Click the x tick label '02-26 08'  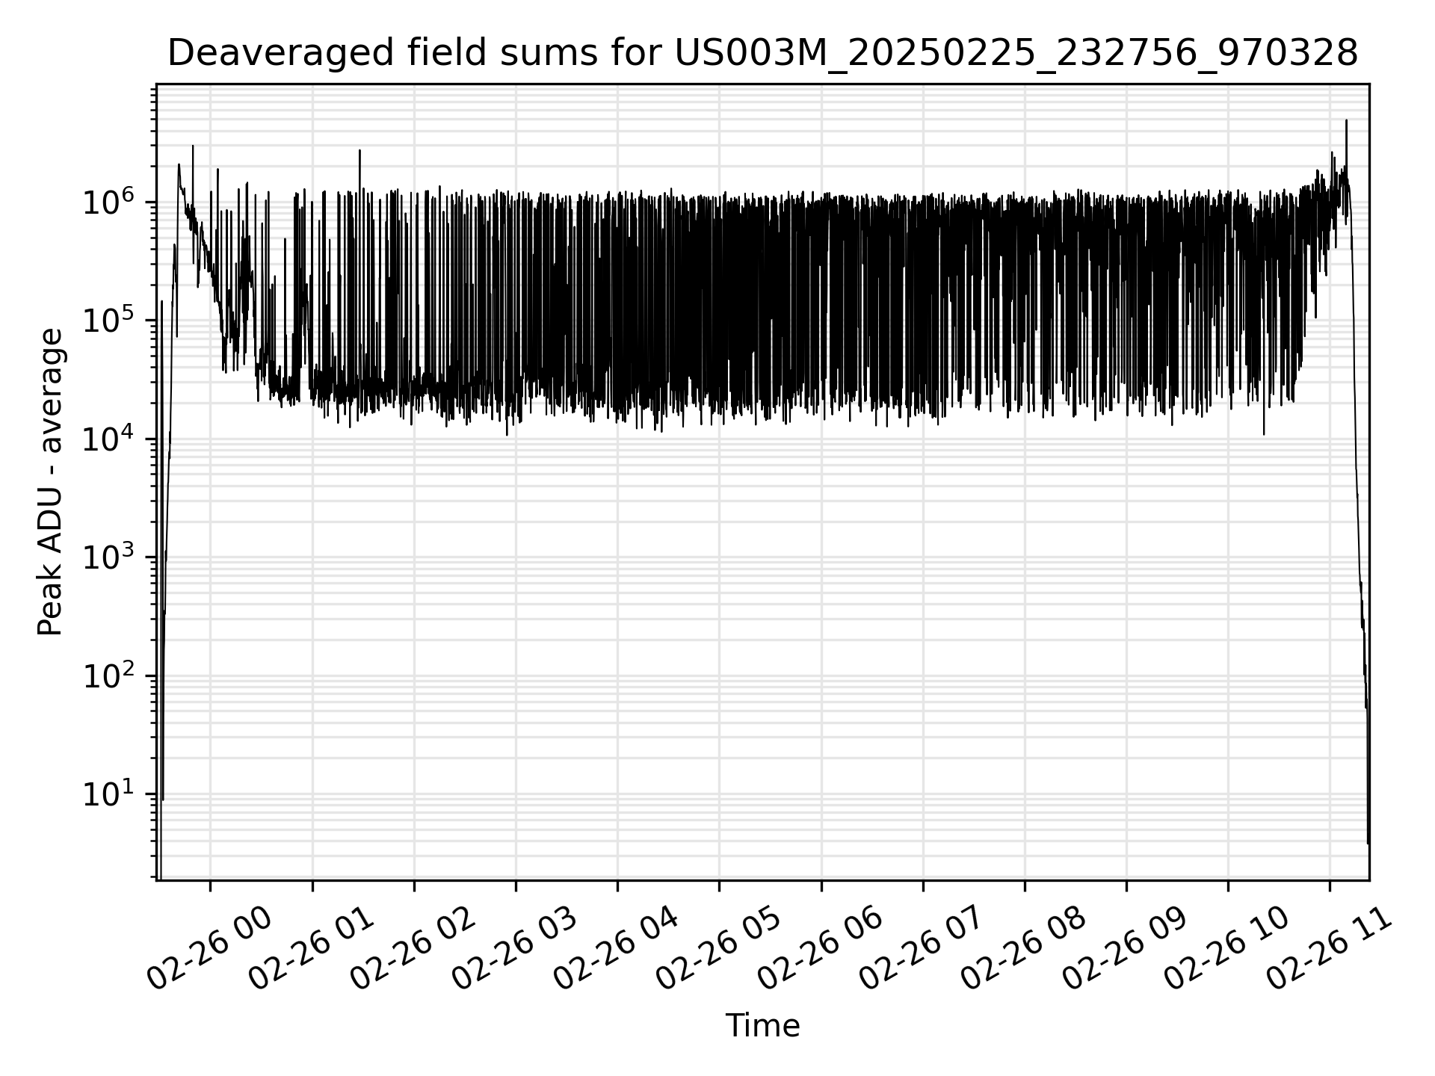1025,950
